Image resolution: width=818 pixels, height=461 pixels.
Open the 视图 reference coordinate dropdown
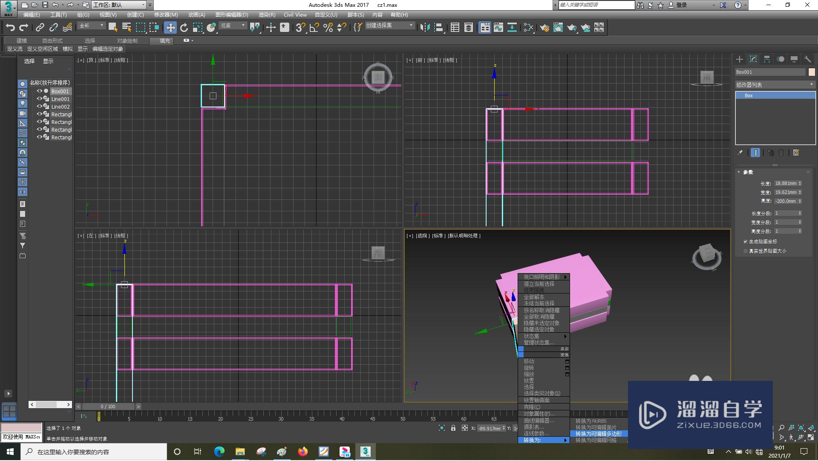(233, 26)
